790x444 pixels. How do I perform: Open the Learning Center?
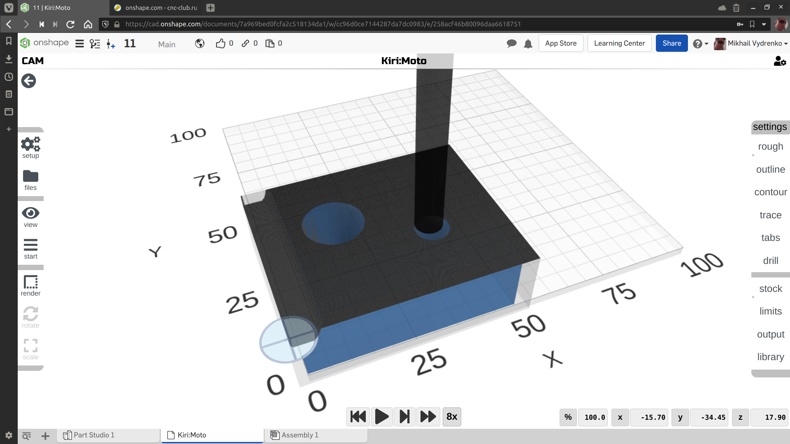click(619, 44)
